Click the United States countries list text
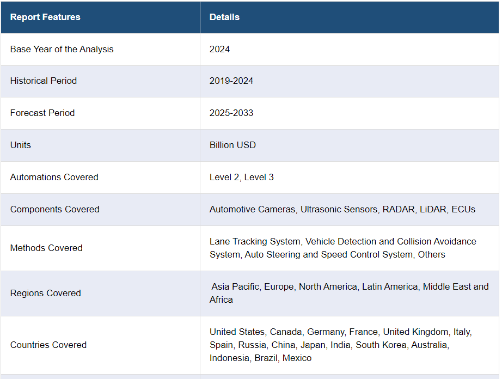 [x=237, y=332]
